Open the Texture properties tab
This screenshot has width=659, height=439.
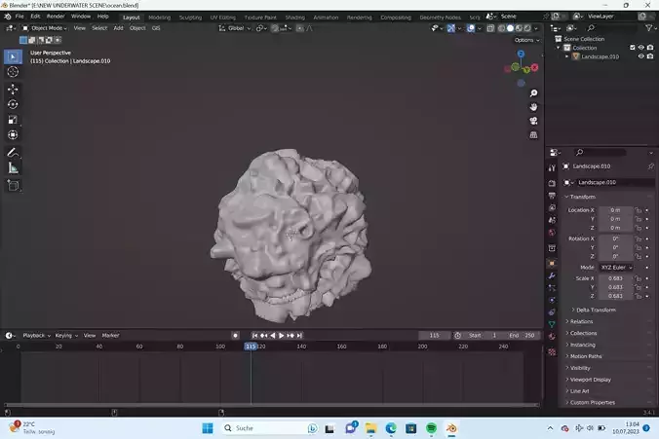(552, 351)
